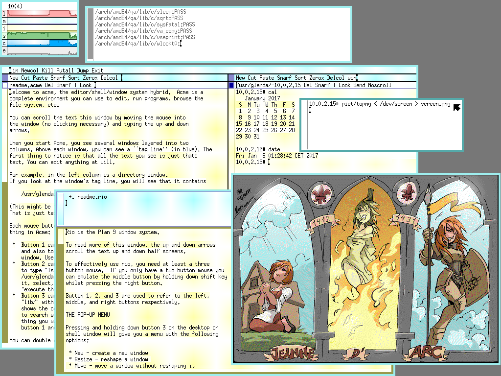Click the right acme column's purple handle box

coord(231,78)
